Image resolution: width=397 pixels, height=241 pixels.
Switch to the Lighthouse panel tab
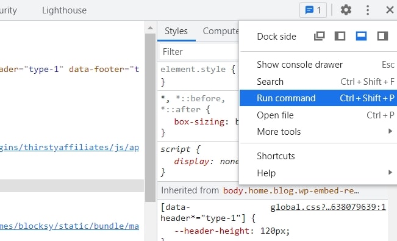64,10
